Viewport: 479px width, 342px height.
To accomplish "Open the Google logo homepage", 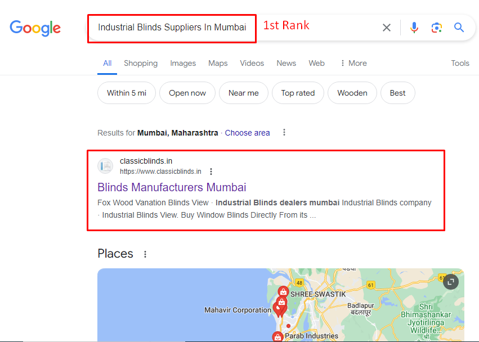I will [35, 28].
